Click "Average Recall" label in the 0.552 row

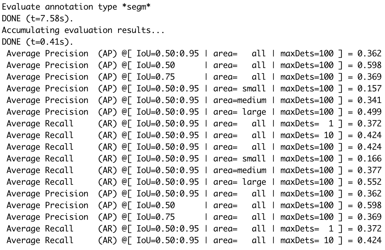(40, 182)
